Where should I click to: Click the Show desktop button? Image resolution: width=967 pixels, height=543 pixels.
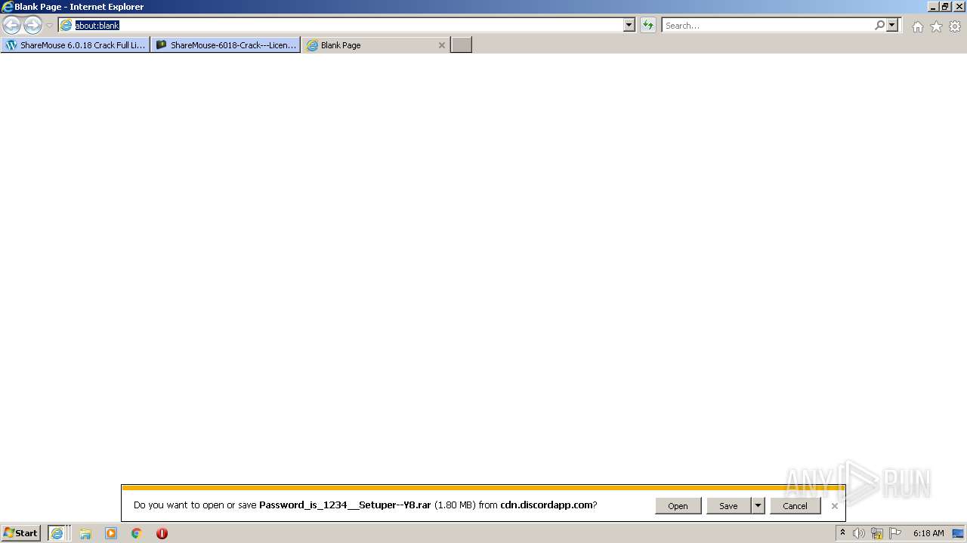pyautogui.click(x=958, y=533)
